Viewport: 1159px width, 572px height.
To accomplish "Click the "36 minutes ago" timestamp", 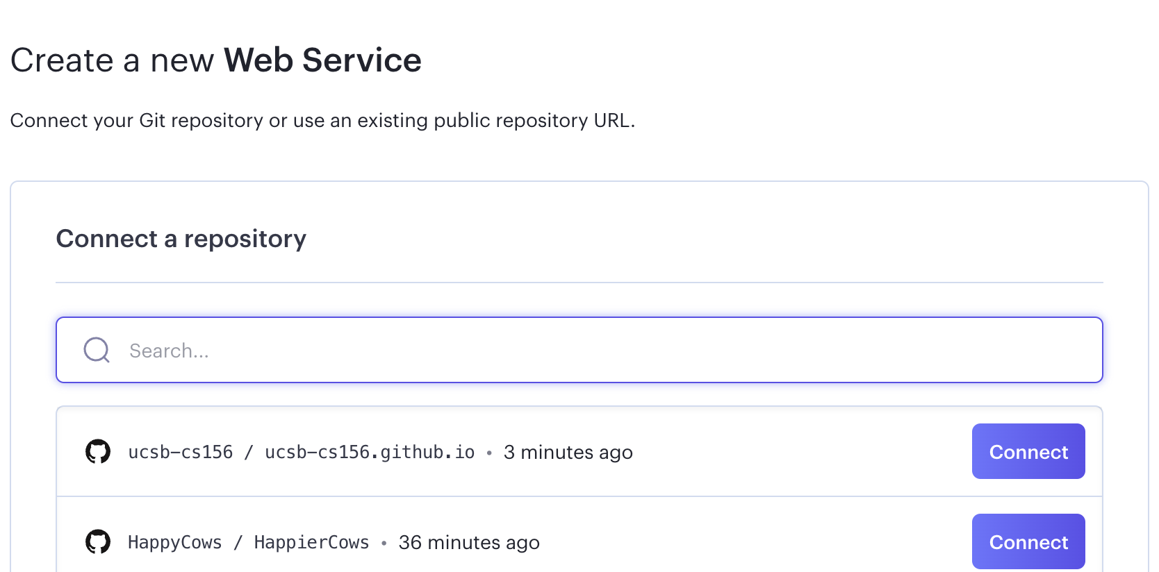I will [469, 542].
